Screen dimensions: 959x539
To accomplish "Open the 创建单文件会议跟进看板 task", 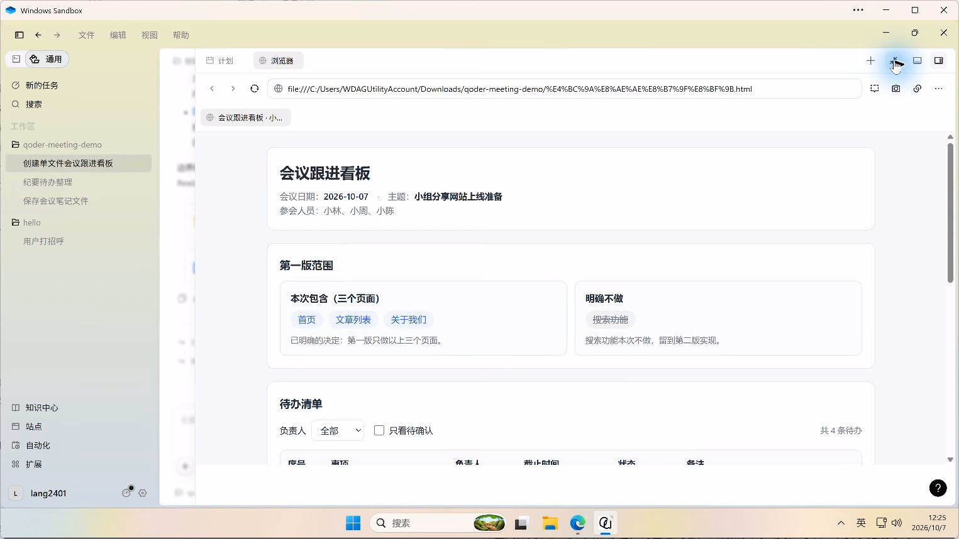I will click(79, 163).
